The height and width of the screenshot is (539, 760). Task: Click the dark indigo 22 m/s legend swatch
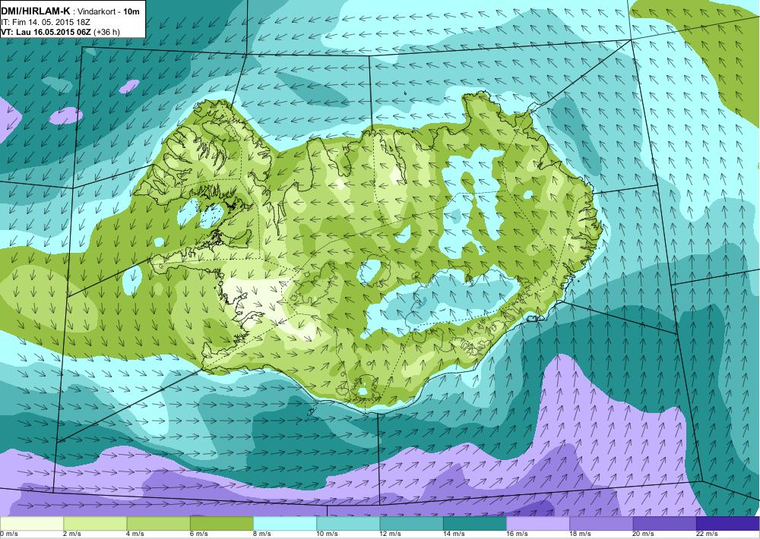click(x=727, y=524)
